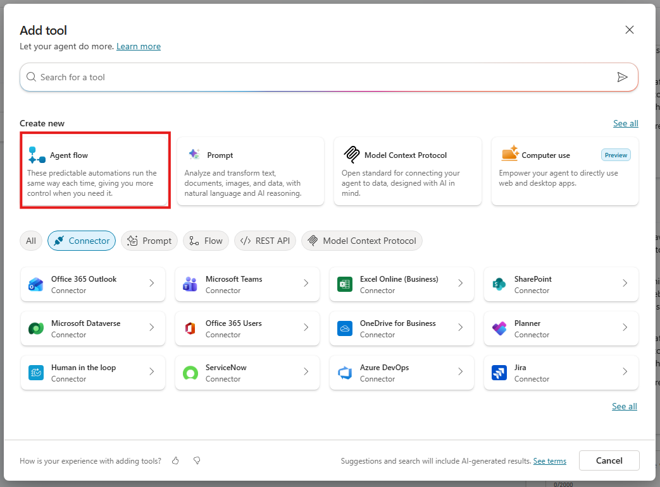Click the Agent flow icon

(37, 155)
